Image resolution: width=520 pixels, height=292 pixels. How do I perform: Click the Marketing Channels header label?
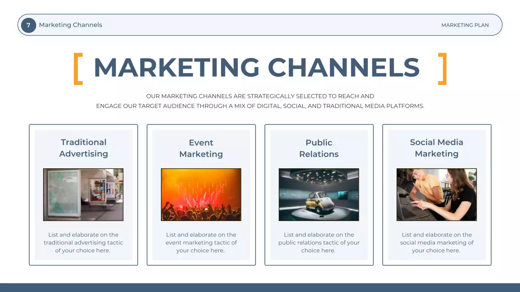coord(70,25)
